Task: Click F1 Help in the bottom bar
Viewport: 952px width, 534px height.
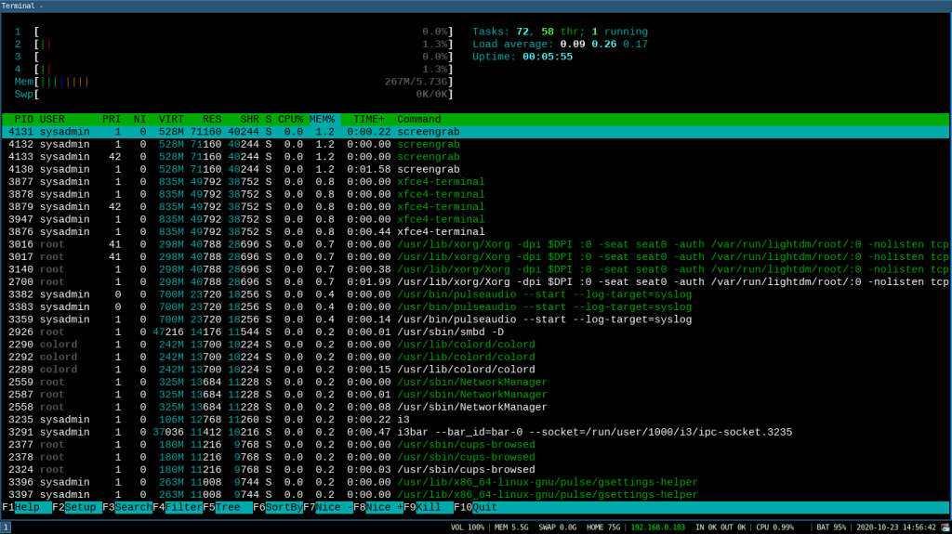Action: pos(26,508)
